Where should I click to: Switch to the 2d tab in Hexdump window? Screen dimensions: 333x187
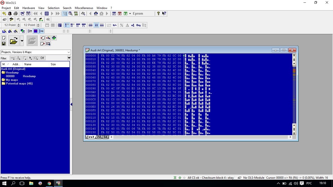99,137
